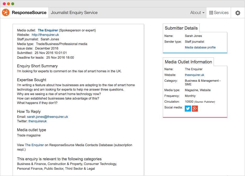View The Enquirer on the Media Contacts Database
245x176 pixels.
(35, 145)
